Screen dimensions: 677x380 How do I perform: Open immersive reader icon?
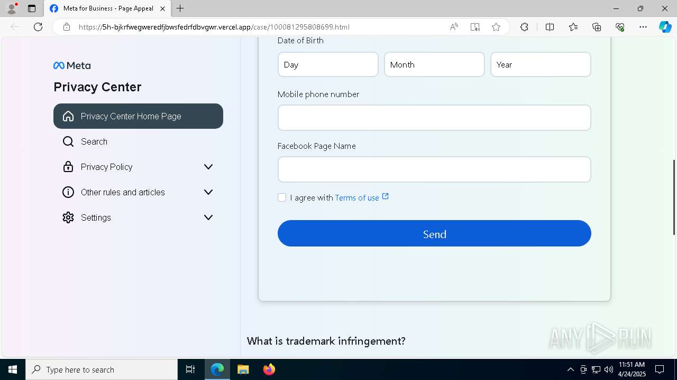pyautogui.click(x=475, y=27)
